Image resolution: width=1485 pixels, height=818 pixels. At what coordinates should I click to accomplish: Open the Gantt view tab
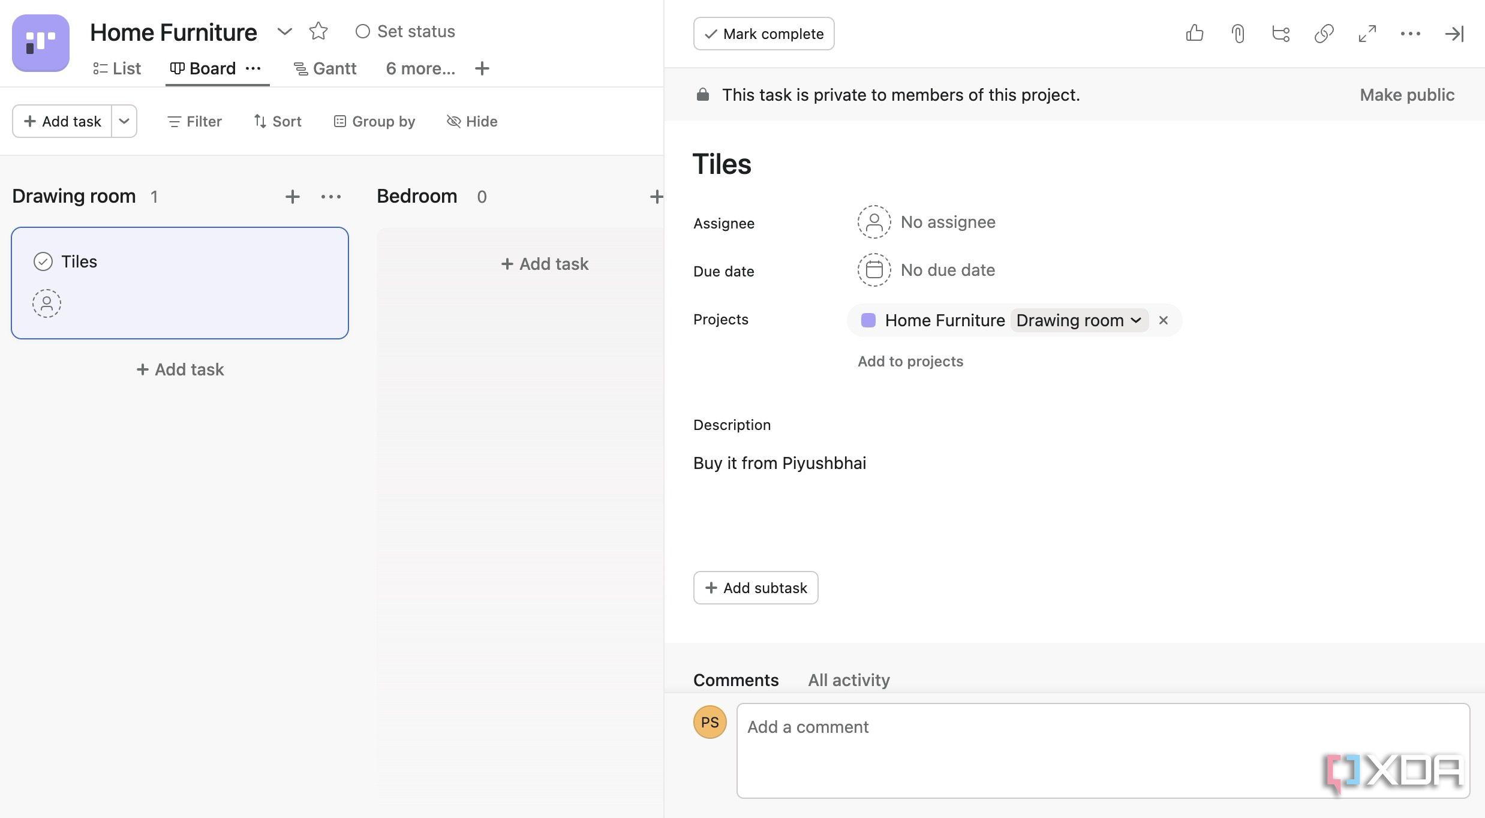point(324,68)
